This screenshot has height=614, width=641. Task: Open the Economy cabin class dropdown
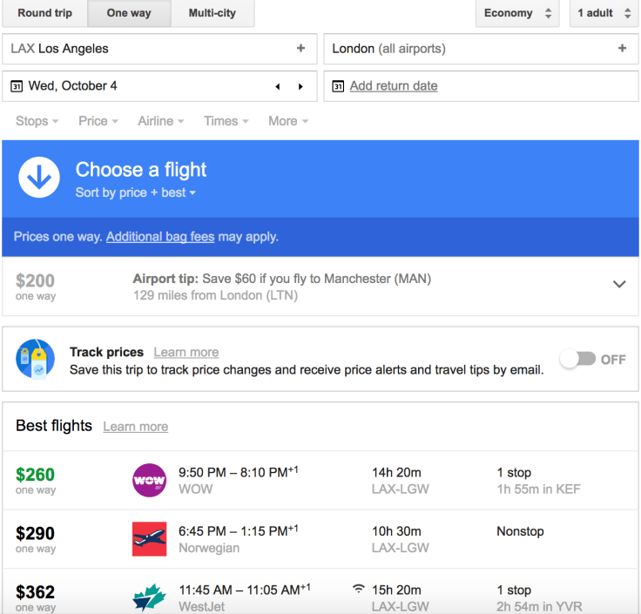tap(516, 14)
